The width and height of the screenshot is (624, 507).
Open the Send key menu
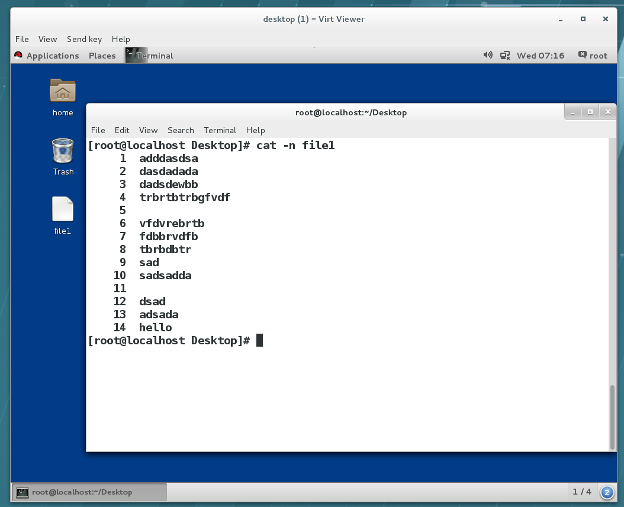85,39
